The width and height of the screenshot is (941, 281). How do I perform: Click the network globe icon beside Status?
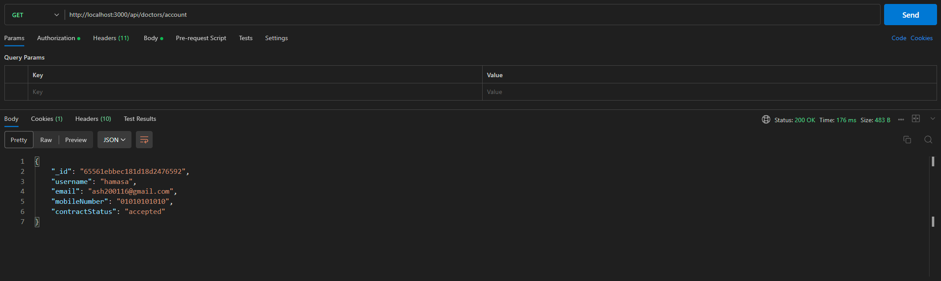point(766,120)
